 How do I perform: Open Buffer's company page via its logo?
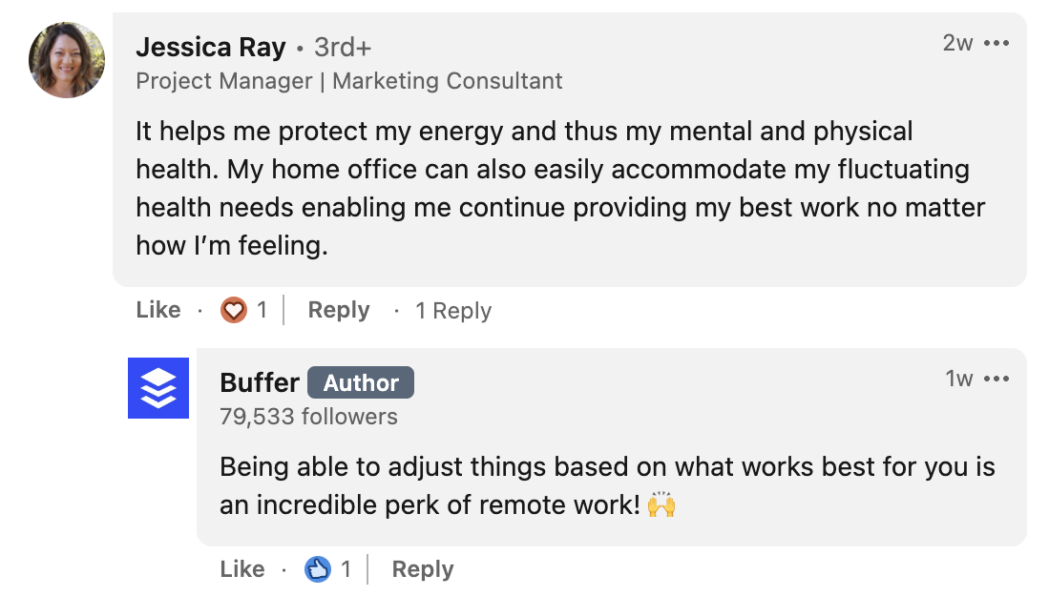[158, 388]
